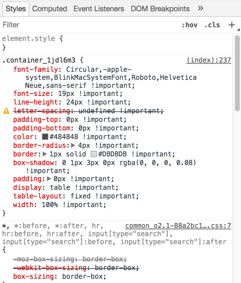Expand the border shorthand triangle
Image resolution: width=241 pixels, height=283 pixels.
click(x=44, y=154)
